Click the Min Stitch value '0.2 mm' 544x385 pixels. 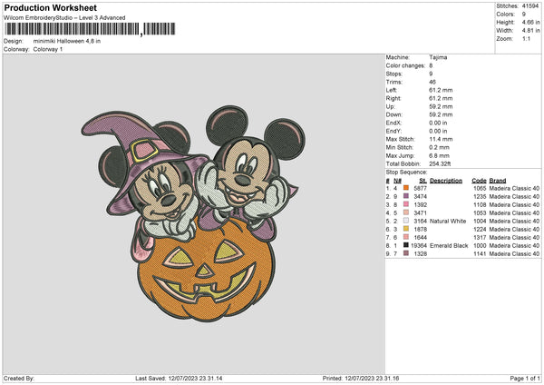[439, 147]
